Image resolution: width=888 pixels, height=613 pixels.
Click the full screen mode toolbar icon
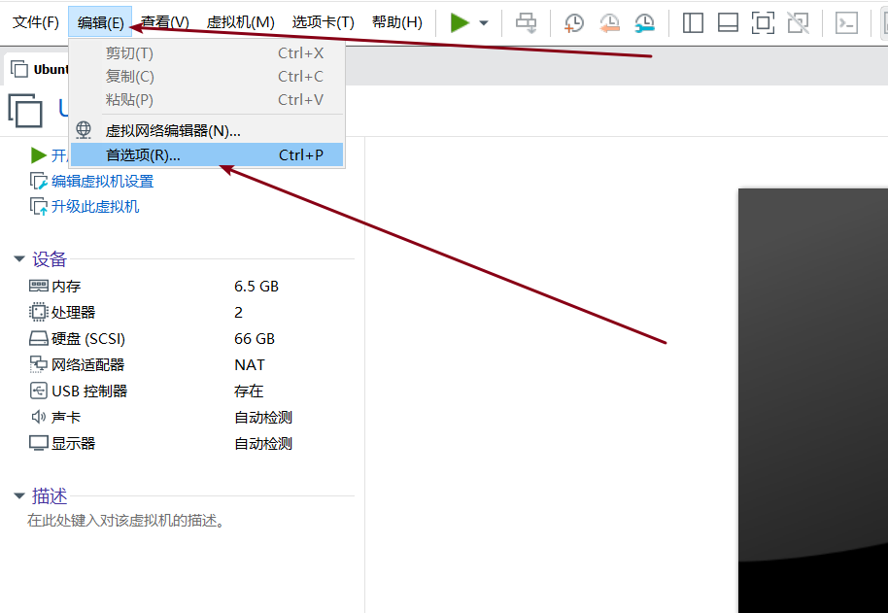pyautogui.click(x=763, y=22)
